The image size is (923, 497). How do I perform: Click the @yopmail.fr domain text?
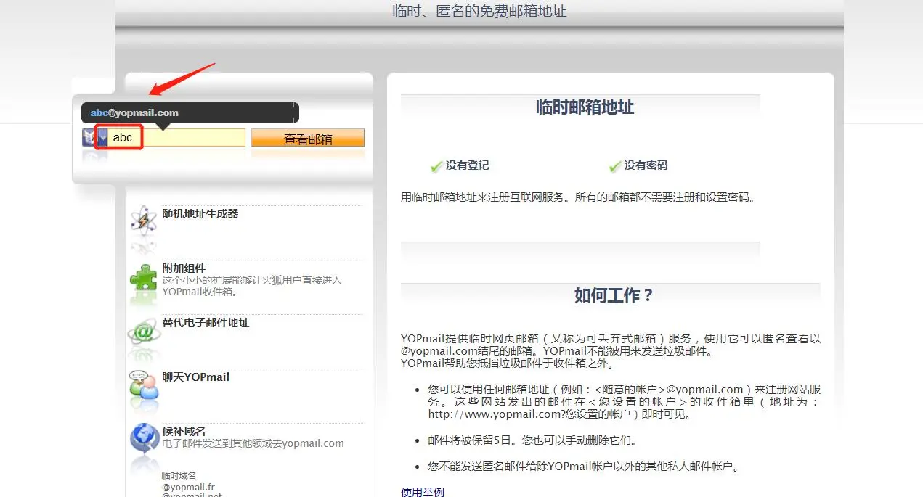[x=188, y=488]
